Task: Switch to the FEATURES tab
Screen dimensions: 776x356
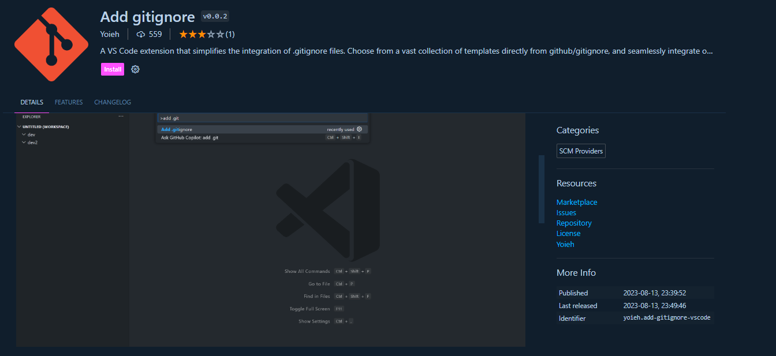Action: tap(68, 102)
